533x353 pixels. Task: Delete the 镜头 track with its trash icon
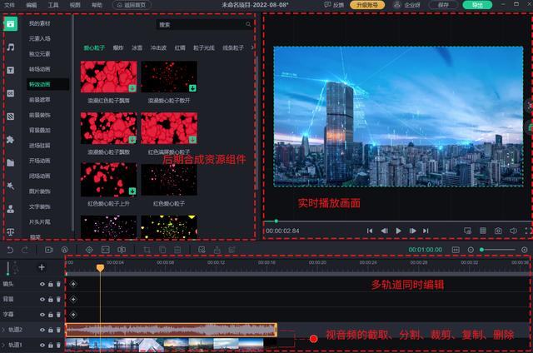(58, 284)
